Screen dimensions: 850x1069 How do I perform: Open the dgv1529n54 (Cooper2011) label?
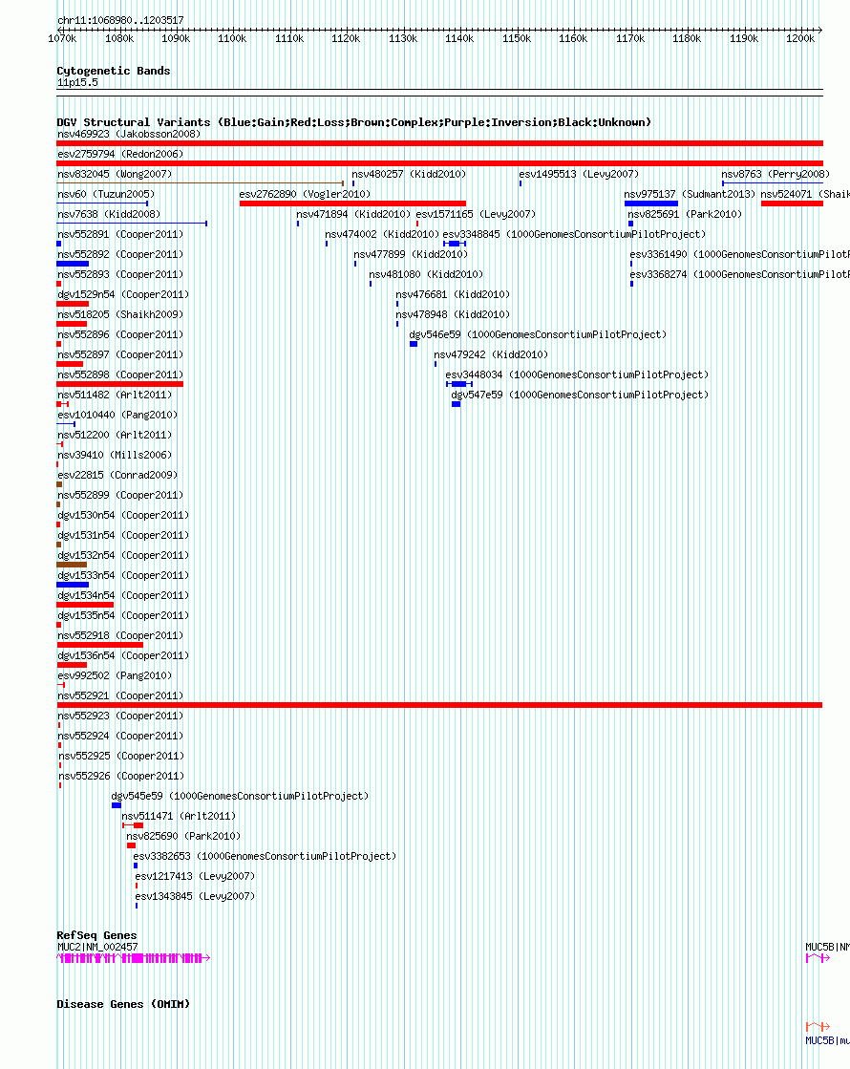point(123,295)
